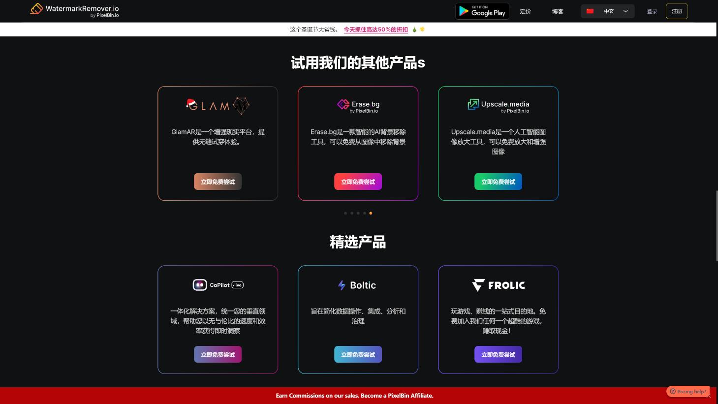The width and height of the screenshot is (718, 404).
Task: Select the 试用我们的其他产品s heading
Action: tap(358, 62)
